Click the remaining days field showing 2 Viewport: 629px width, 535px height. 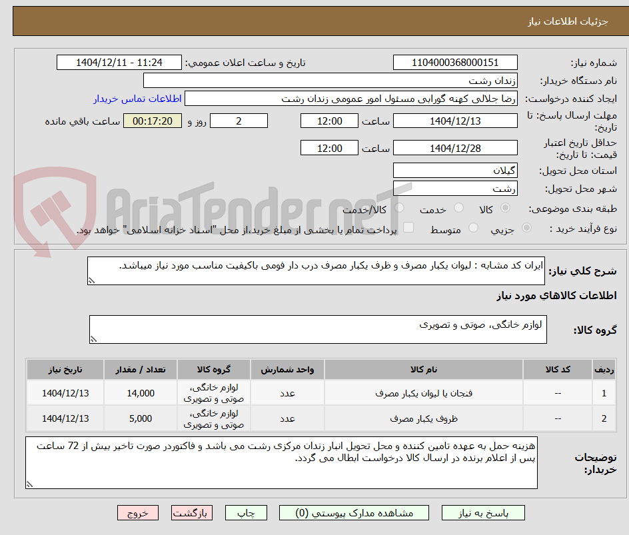pos(239,121)
